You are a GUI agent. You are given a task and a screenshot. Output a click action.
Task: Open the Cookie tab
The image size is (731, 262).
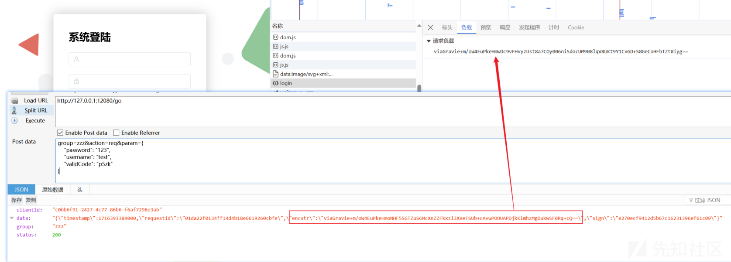click(576, 27)
